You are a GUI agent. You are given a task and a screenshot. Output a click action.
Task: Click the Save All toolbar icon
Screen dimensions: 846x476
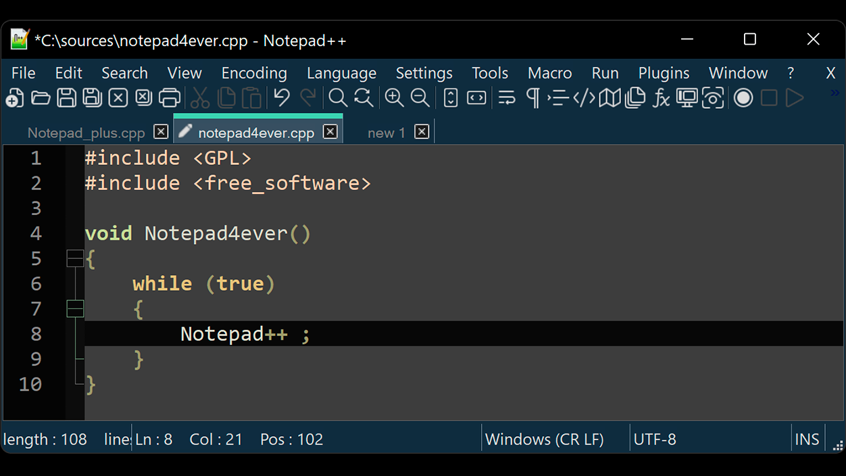pyautogui.click(x=92, y=98)
